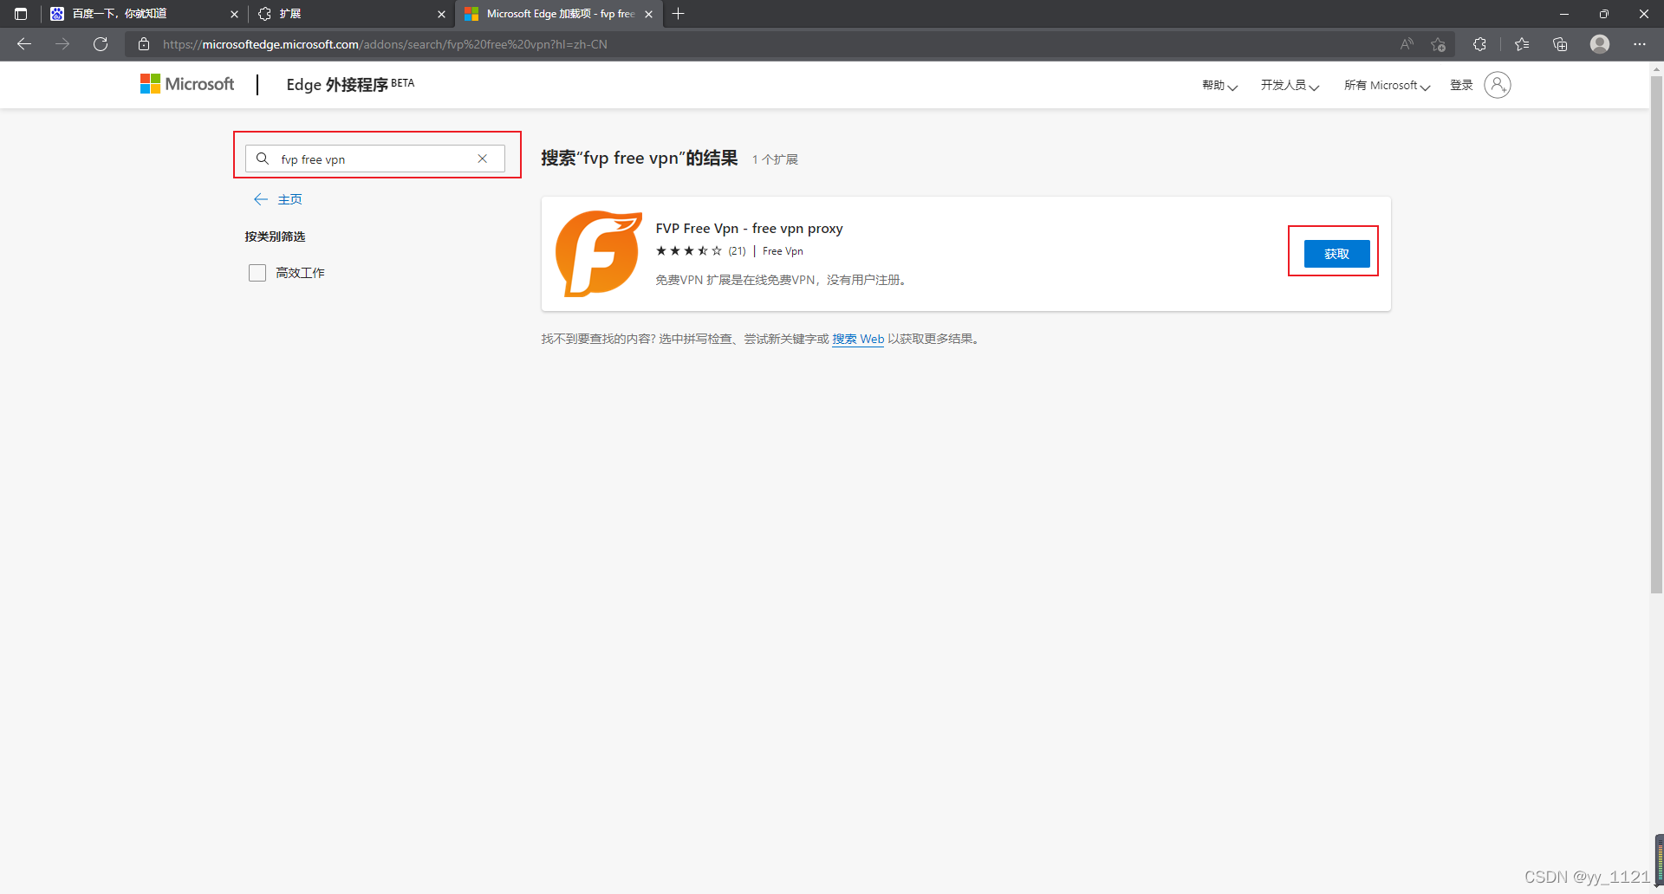
Task: Click the browser profile account icon
Action: click(1599, 44)
